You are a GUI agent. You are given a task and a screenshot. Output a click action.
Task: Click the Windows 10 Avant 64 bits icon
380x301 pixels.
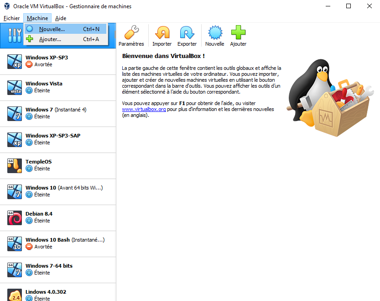[x=15, y=192]
